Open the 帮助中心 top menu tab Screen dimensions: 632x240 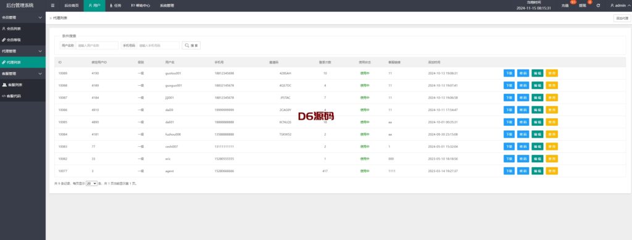(141, 6)
